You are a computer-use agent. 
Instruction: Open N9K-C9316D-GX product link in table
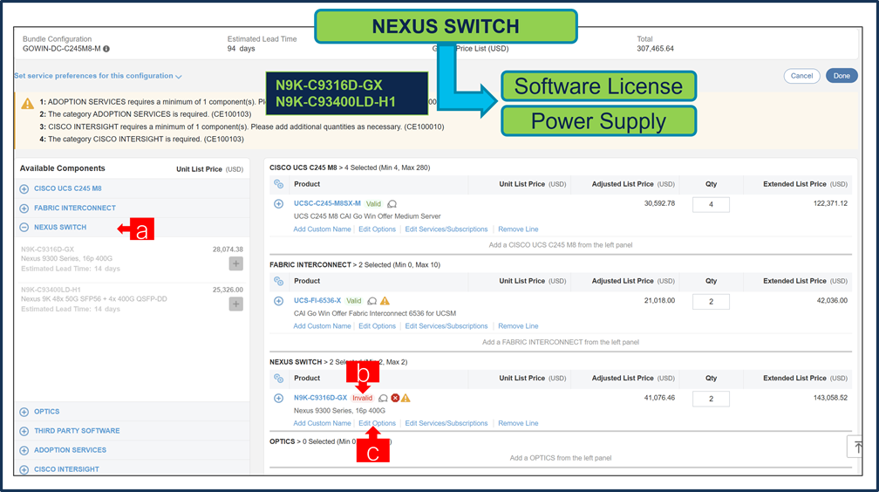[321, 398]
